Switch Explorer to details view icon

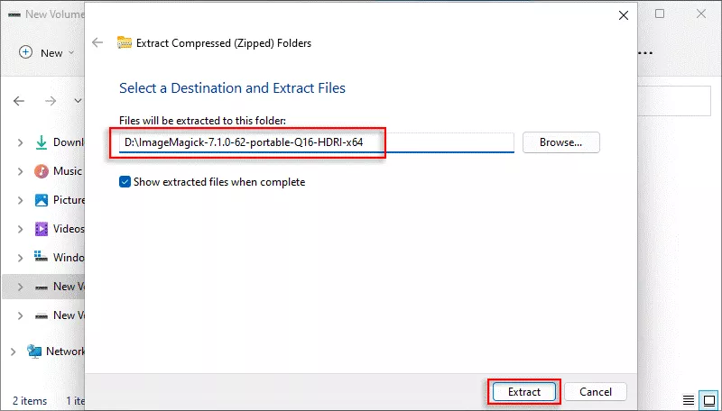point(689,400)
